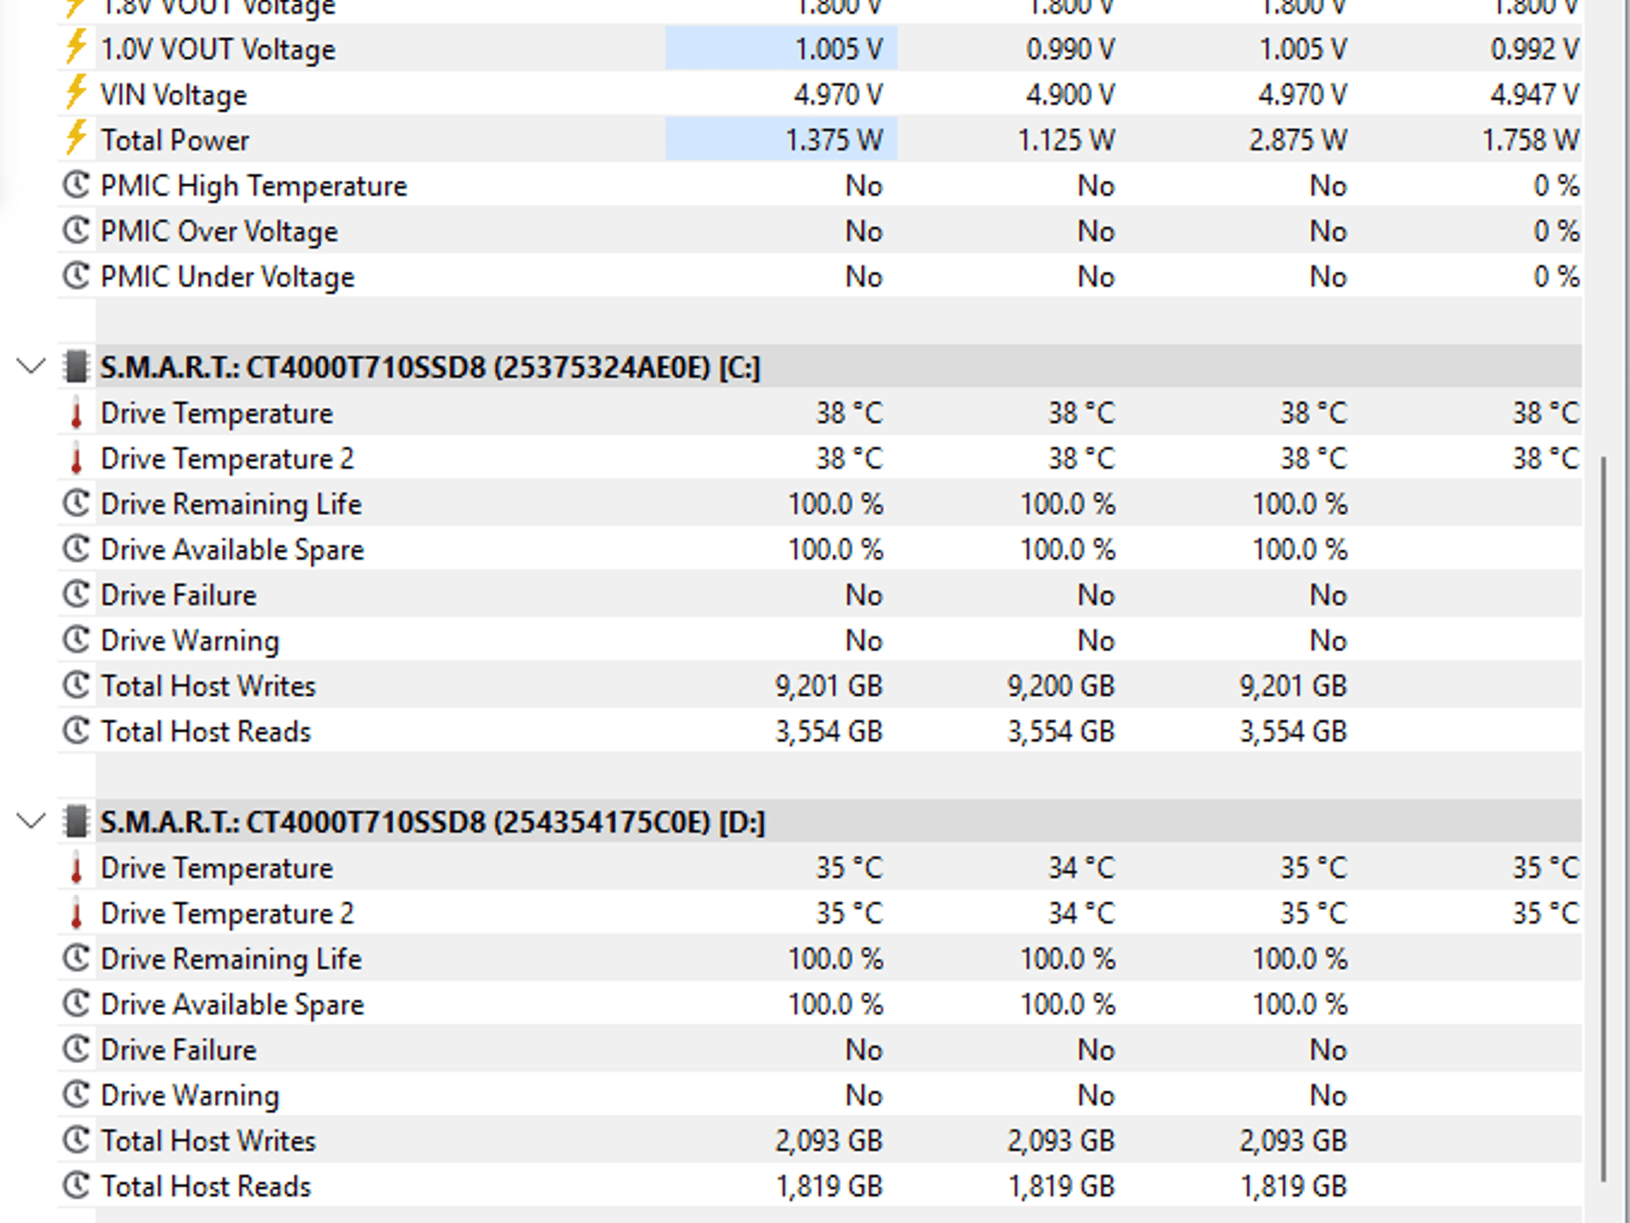1630x1223 pixels.
Task: Click the highlighted 1.005 V current value
Action: (x=839, y=49)
